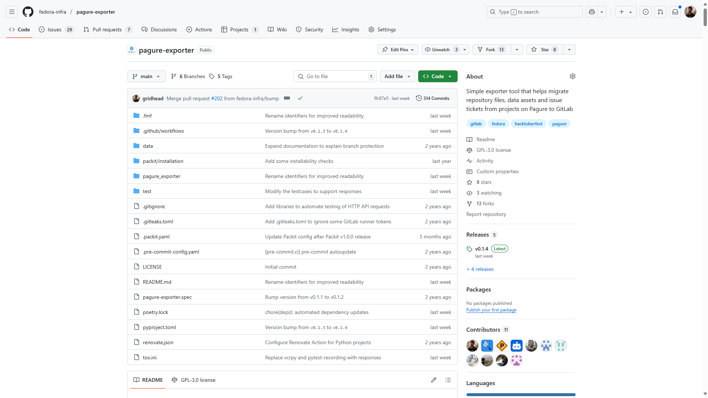View the Insights tab
Viewport: 708px width, 398px height.
pyautogui.click(x=346, y=29)
